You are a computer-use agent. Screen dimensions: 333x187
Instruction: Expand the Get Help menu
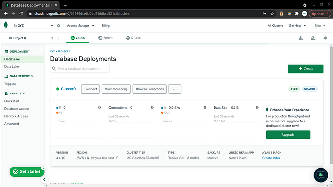tap(297, 26)
